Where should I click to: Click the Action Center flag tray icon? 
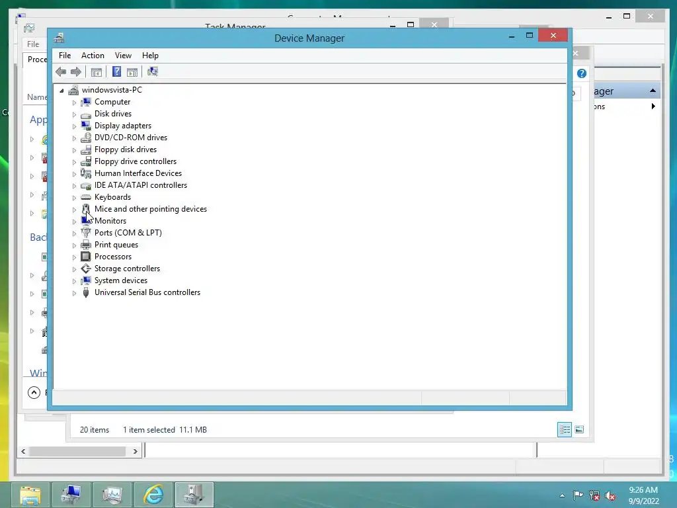[x=578, y=495]
